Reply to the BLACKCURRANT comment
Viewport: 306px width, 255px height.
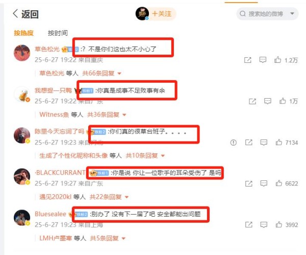coord(264,183)
